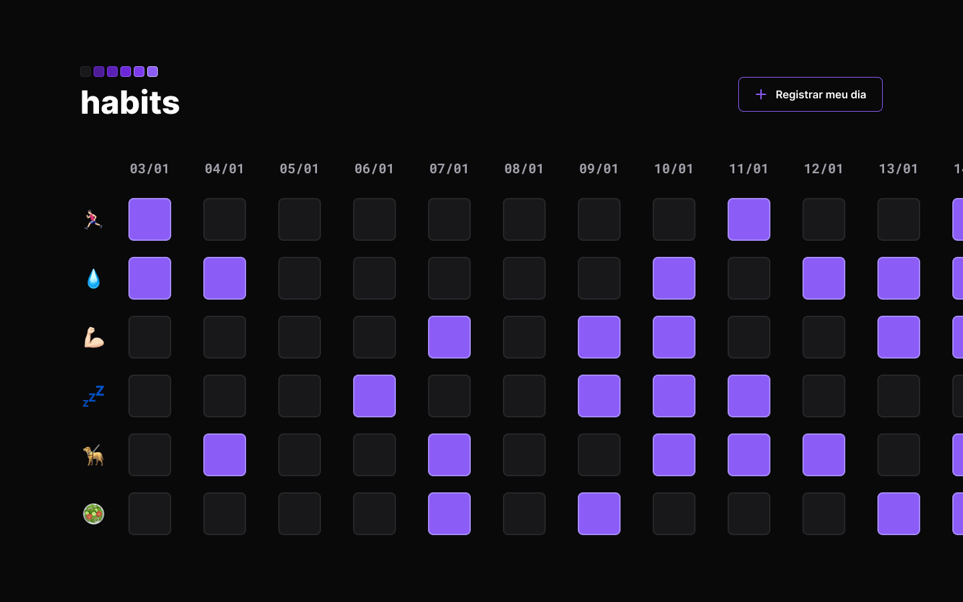Screen dimensions: 963x602
Task: Click the running habit emoji icon
Action: [x=94, y=219]
